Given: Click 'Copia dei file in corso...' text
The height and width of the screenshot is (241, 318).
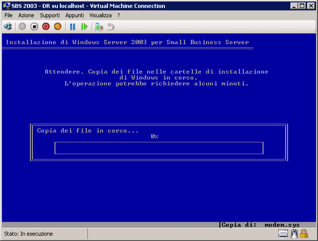Looking at the screenshot, I should coord(88,131).
